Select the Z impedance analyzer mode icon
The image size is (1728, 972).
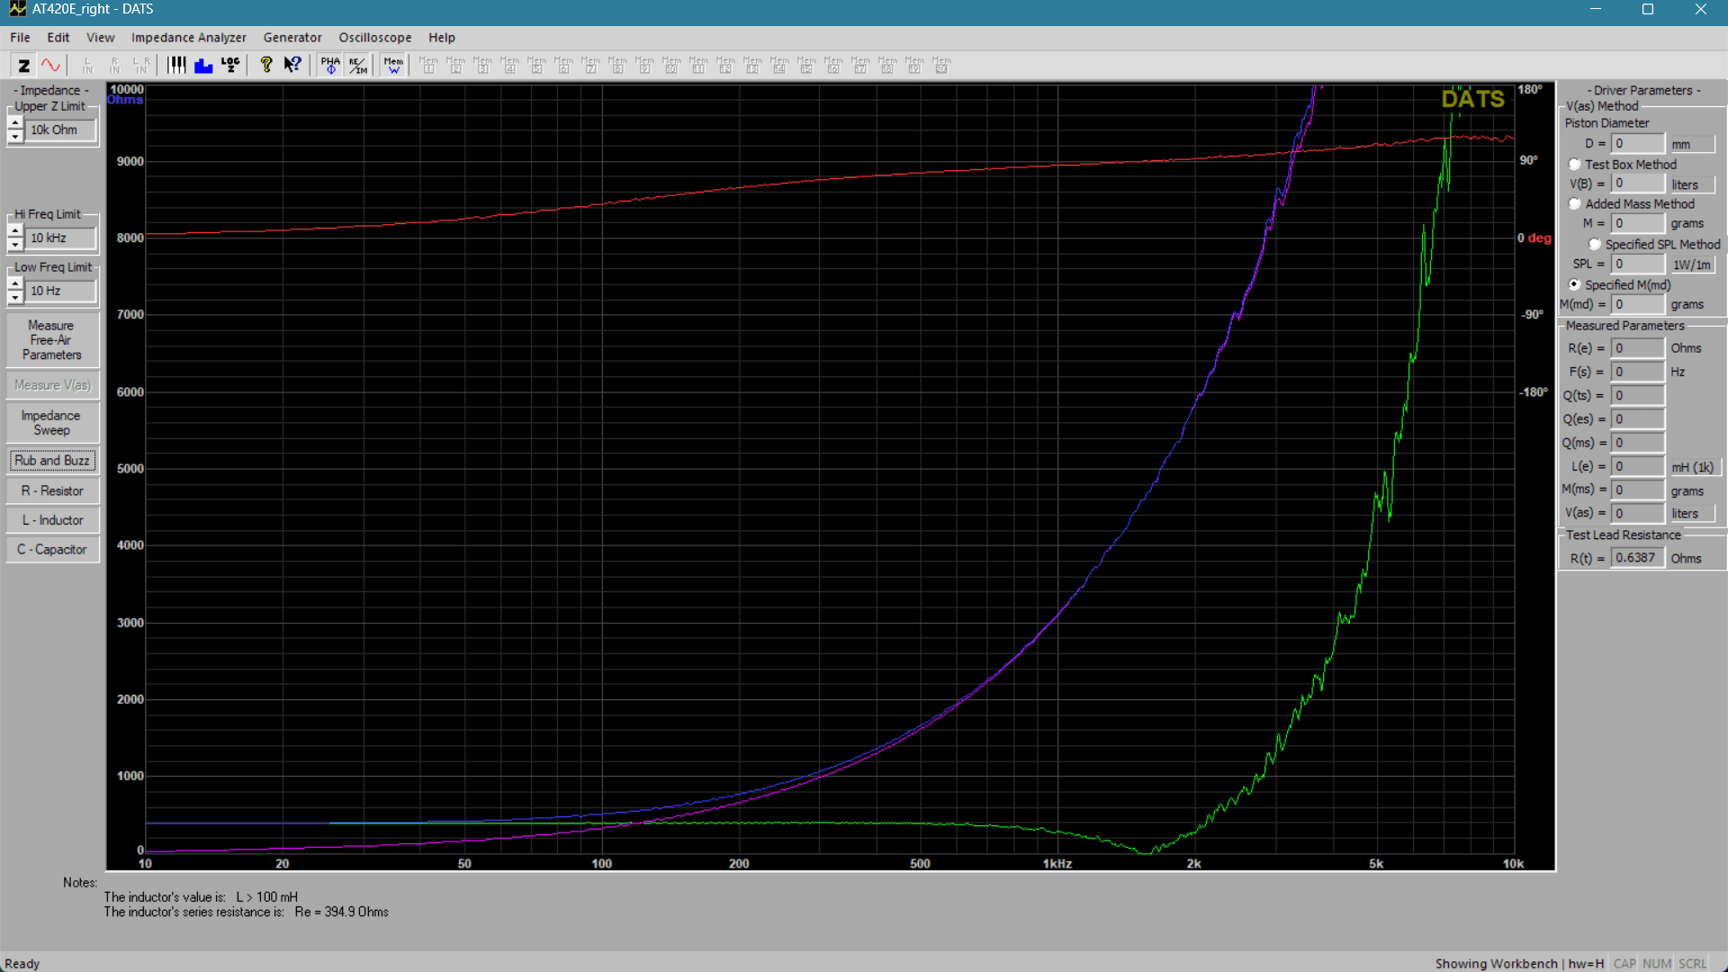[x=24, y=65]
